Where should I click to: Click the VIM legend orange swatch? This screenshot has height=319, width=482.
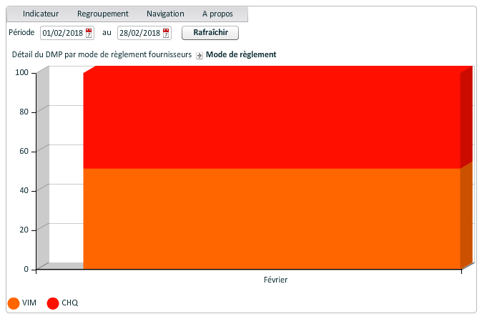[14, 303]
